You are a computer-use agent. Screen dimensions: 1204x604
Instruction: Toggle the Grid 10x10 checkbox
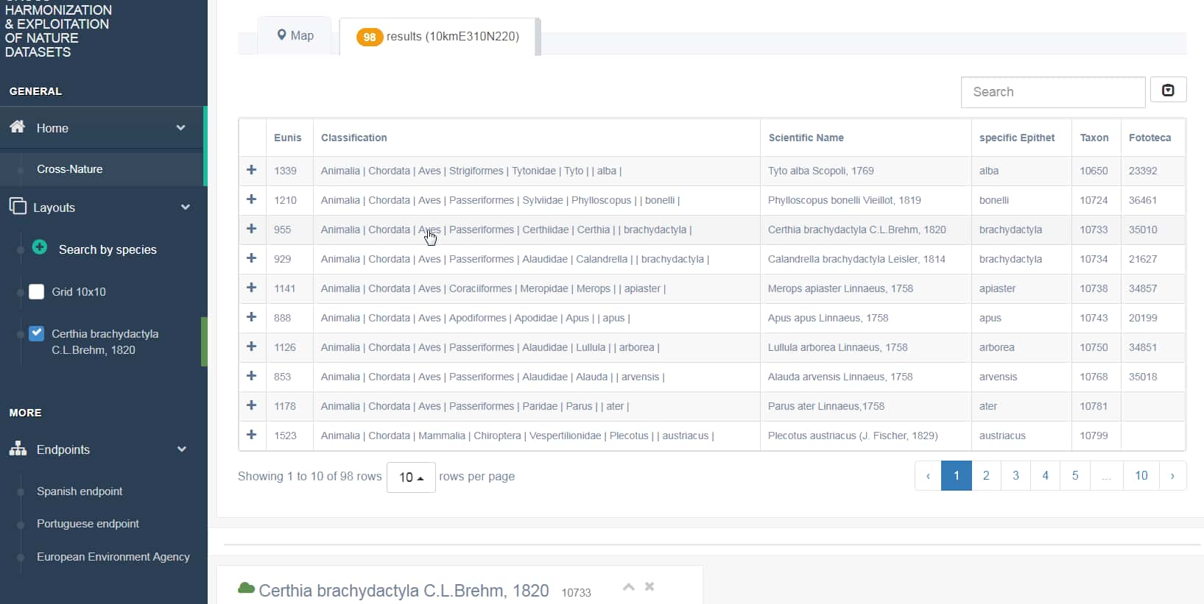[x=36, y=291]
